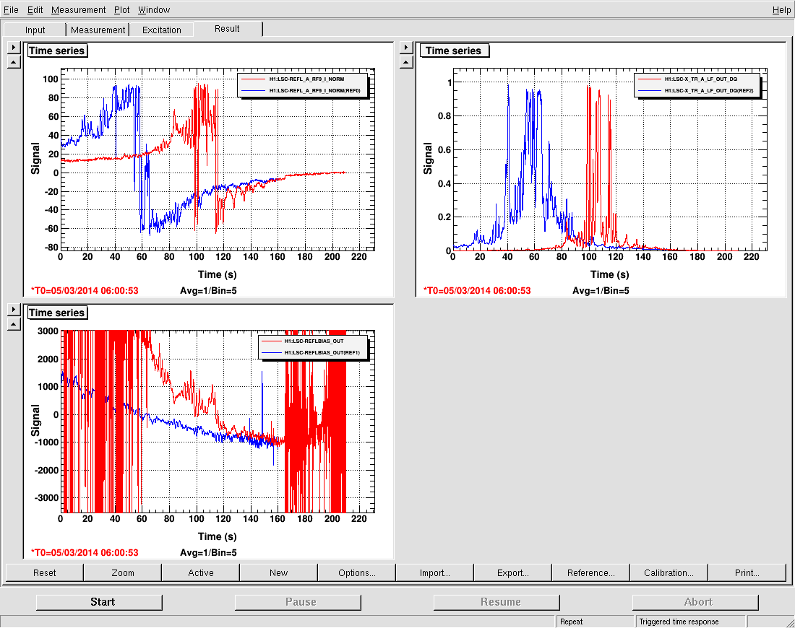The height and width of the screenshot is (628, 795).
Task: Start the measurement
Action: coord(100,602)
